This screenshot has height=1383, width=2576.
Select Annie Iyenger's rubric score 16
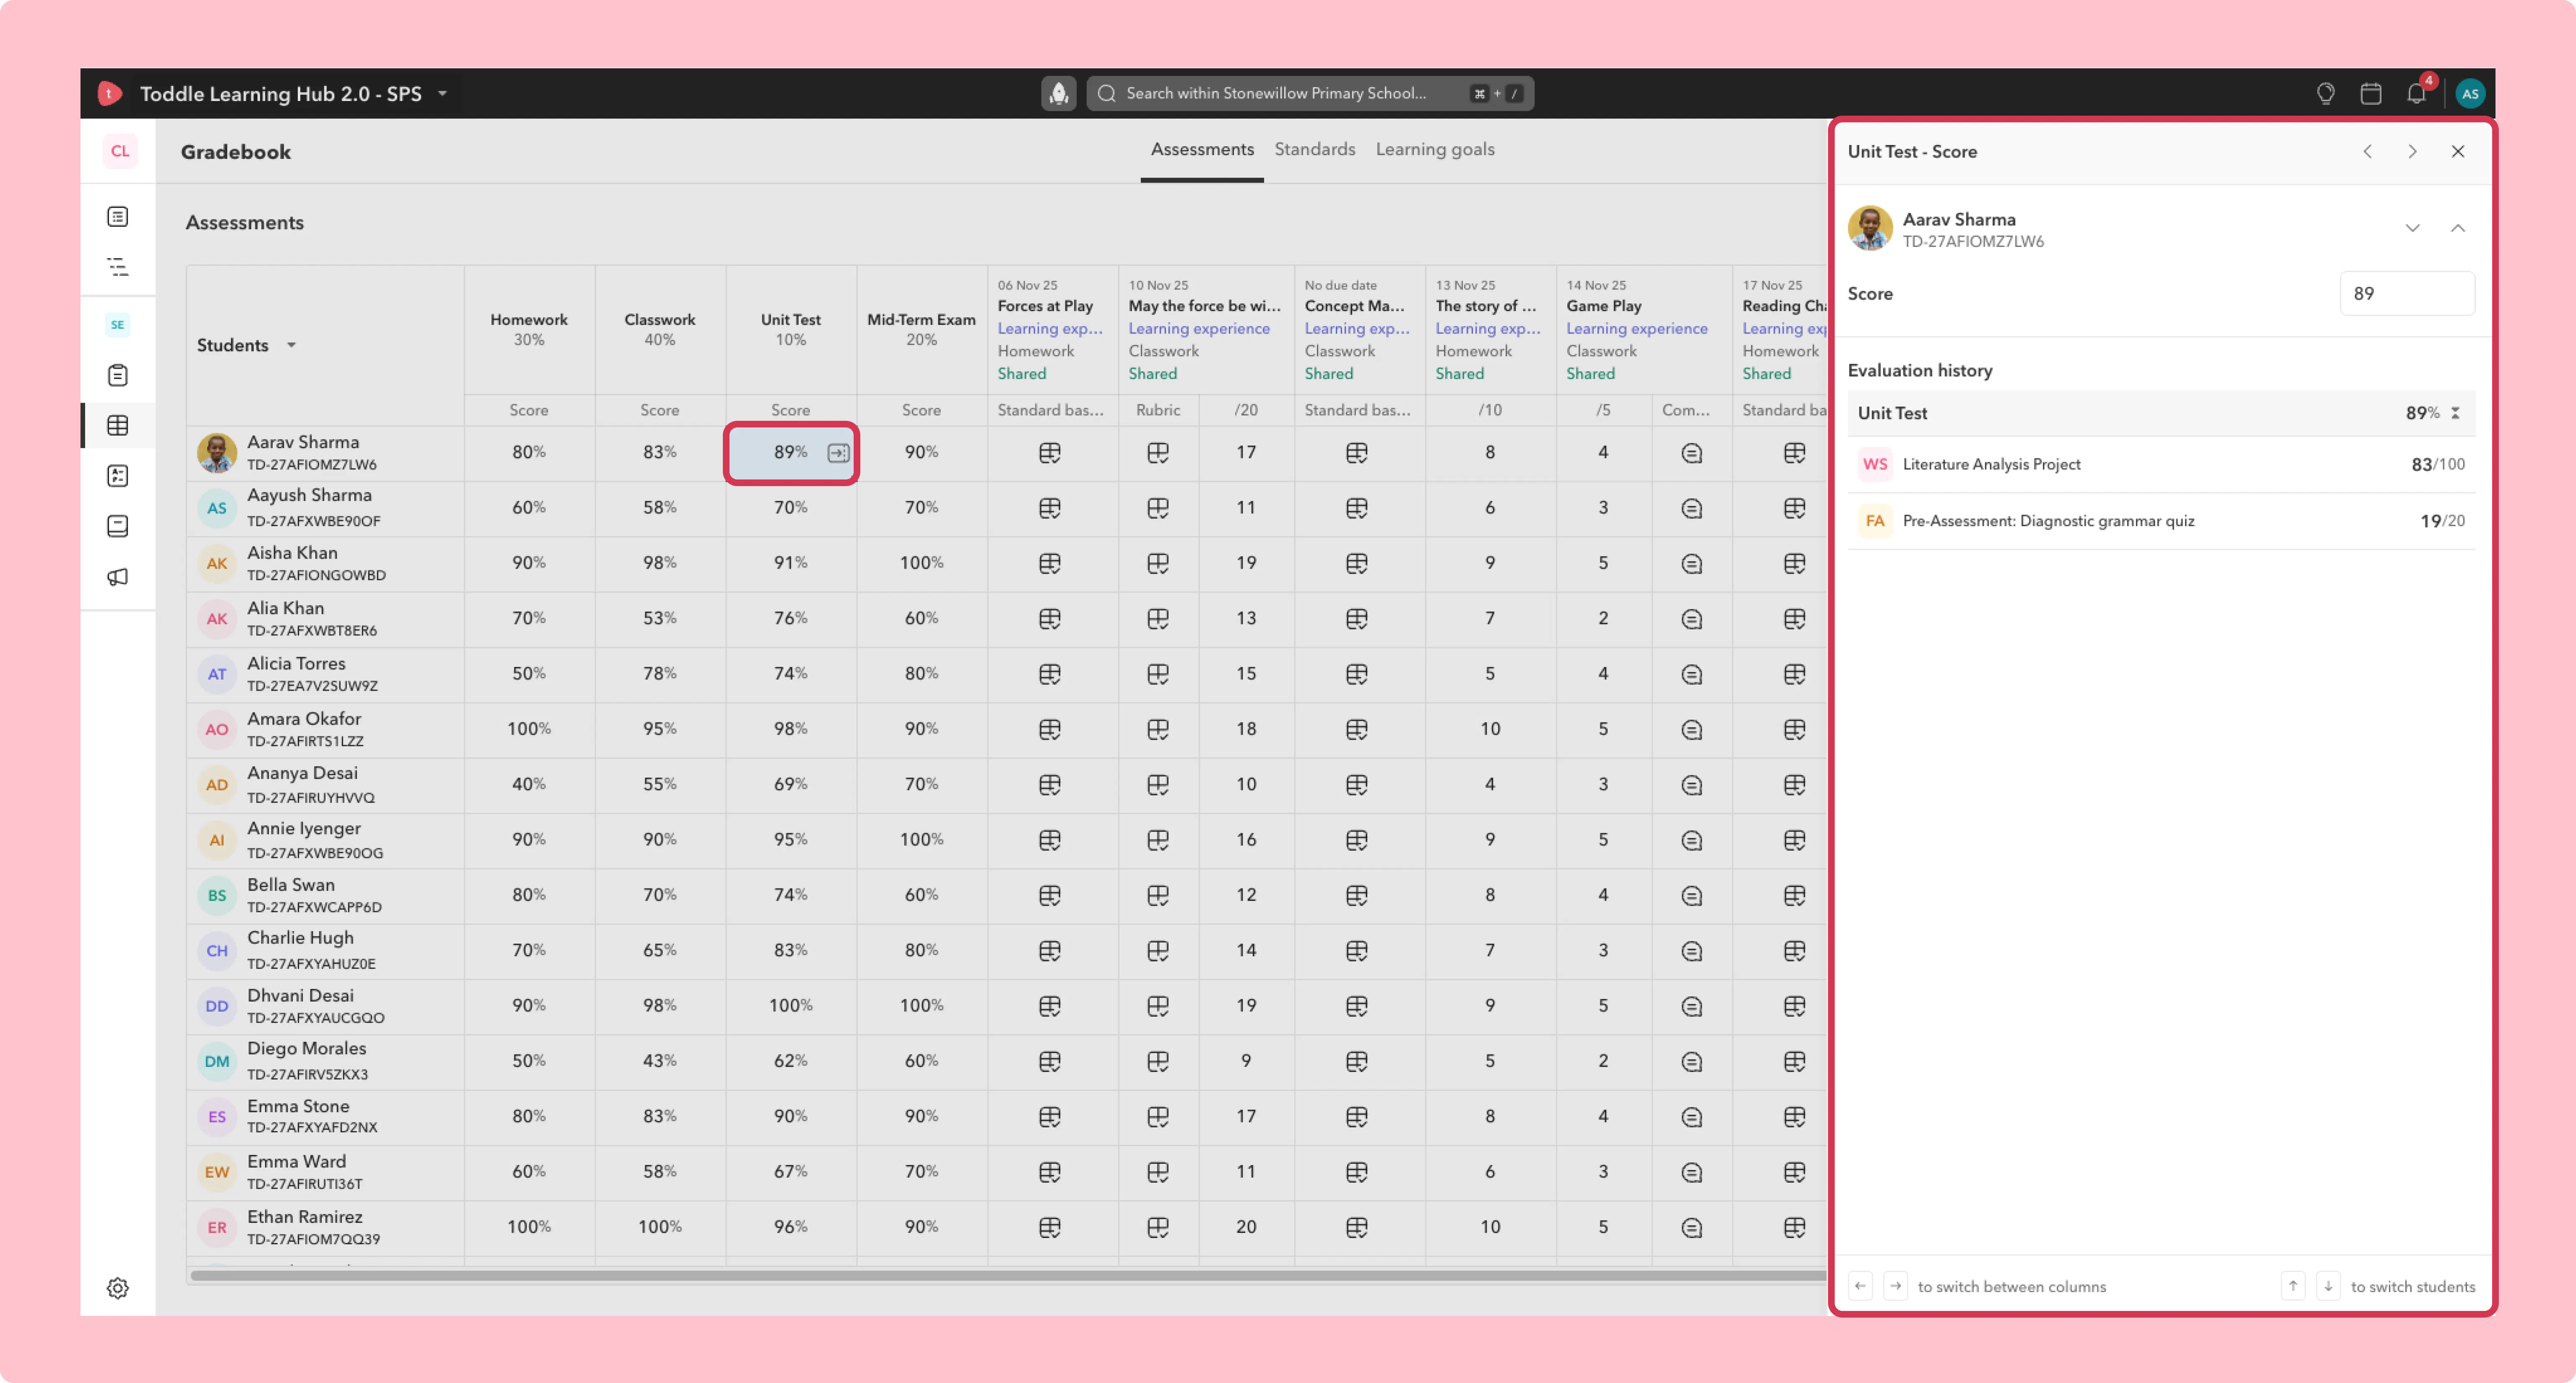pyautogui.click(x=1246, y=840)
